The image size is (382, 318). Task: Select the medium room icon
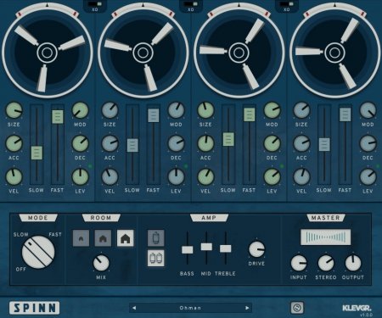pos(103,238)
